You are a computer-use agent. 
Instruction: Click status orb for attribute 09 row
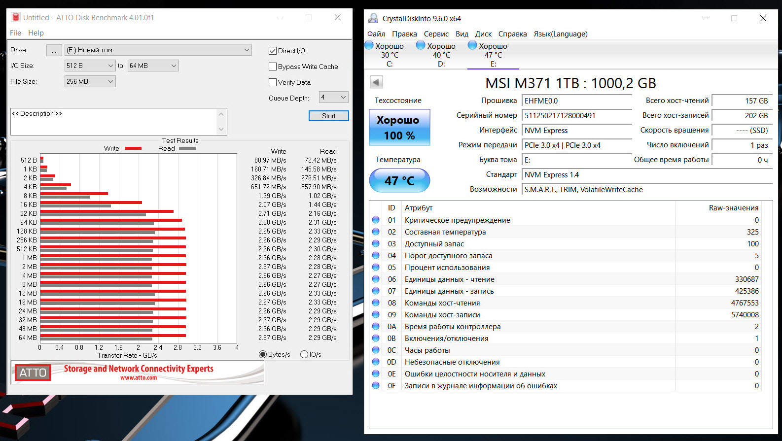tap(376, 315)
